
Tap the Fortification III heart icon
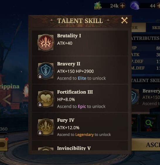[46, 99]
